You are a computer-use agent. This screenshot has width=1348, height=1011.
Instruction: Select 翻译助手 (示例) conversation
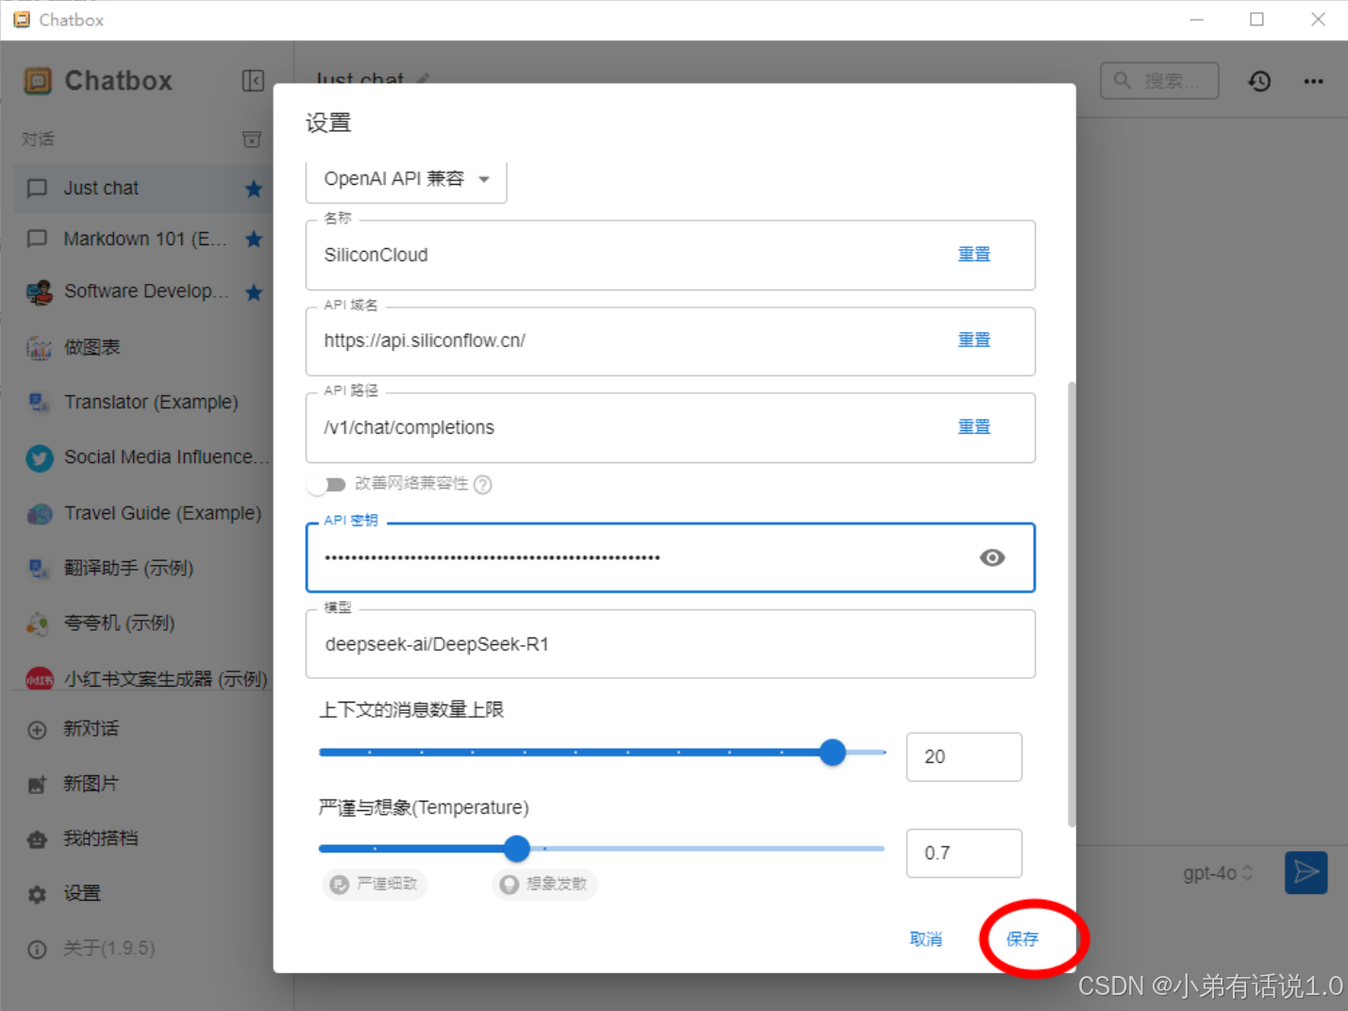point(141,569)
